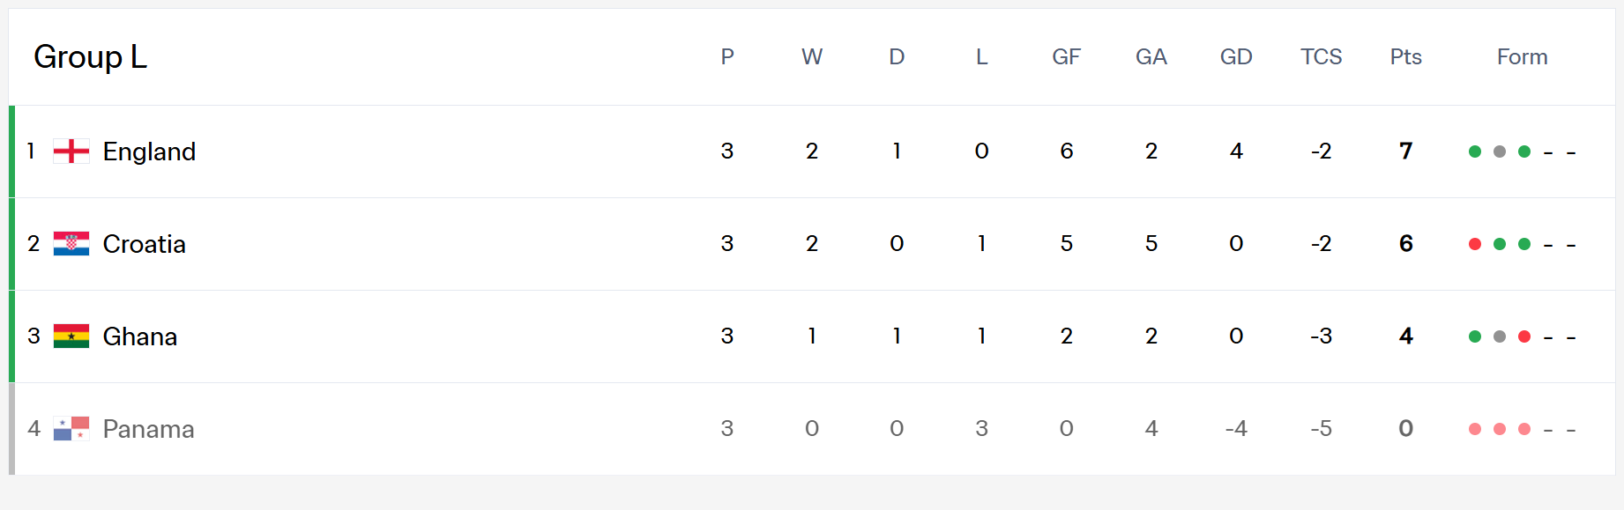Select Ghana's grey draw form dot

[x=1500, y=336]
